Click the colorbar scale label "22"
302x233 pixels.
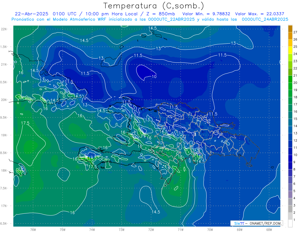tap(295, 68)
